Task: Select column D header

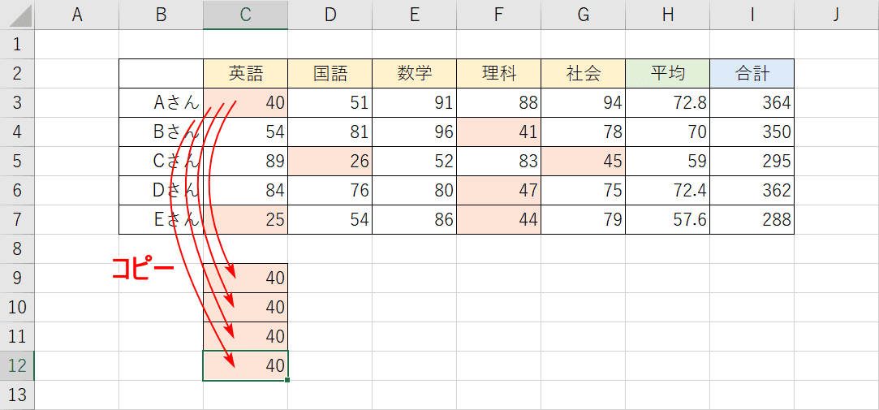Action: point(330,15)
